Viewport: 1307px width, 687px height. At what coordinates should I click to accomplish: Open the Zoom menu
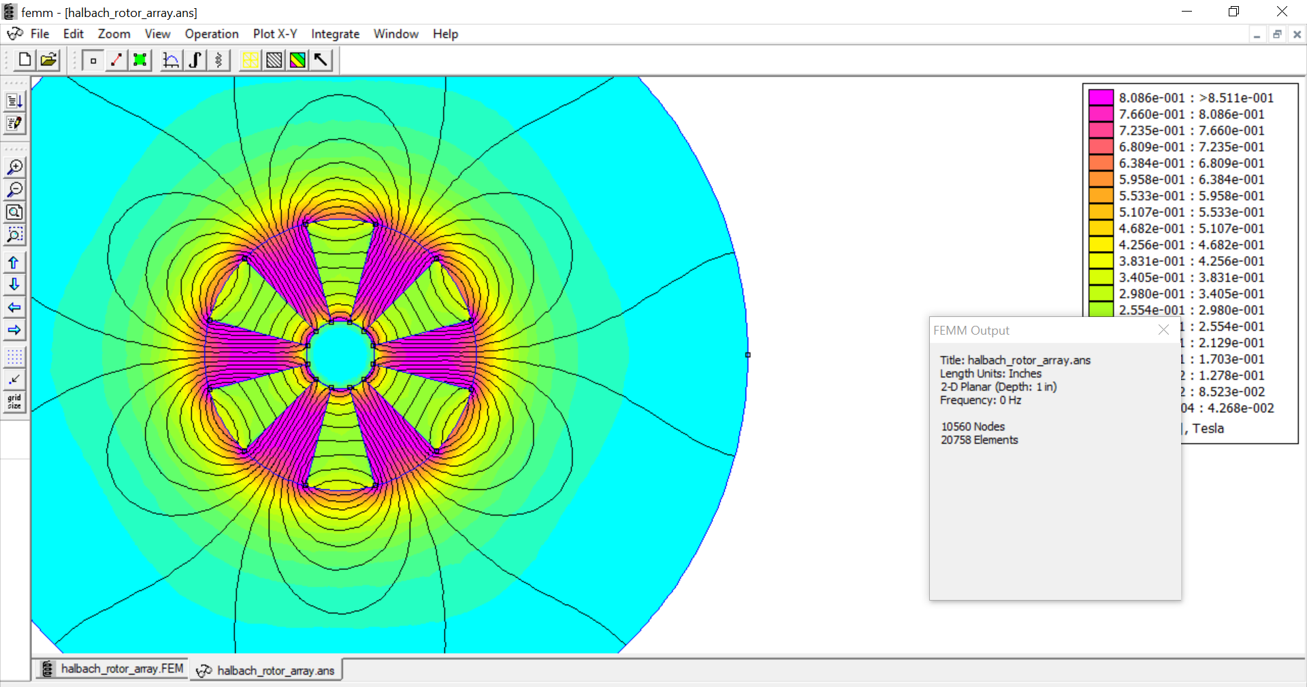point(114,34)
